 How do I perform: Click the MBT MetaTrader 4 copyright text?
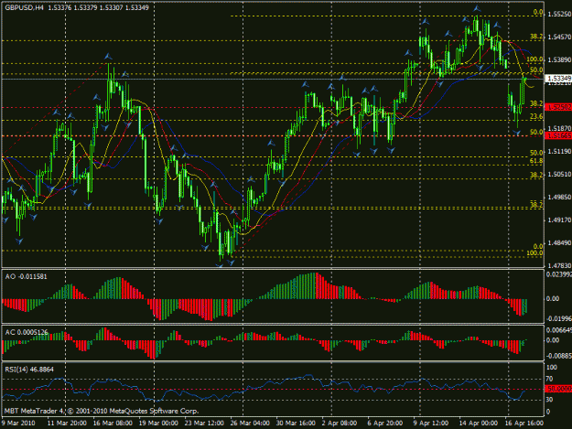point(102,411)
